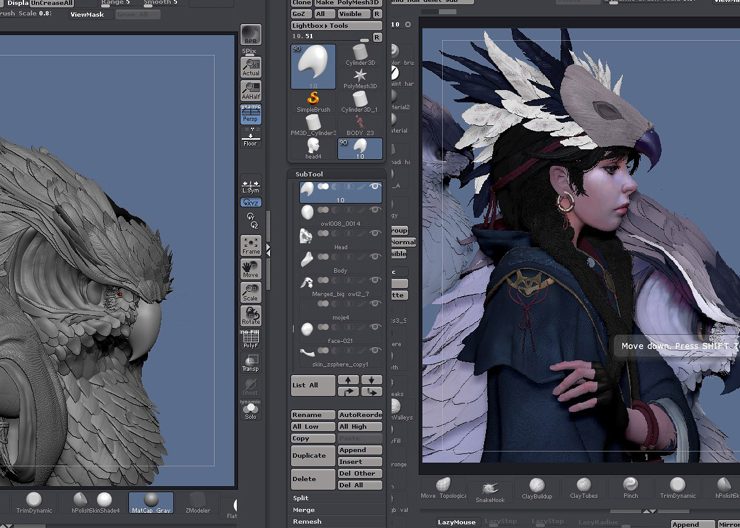Enable L.Sym local symmetry
The height and width of the screenshot is (528, 740).
coord(250,185)
